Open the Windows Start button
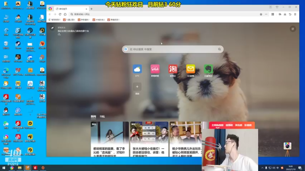Screen dimensions: 305x171 coord(4,168)
